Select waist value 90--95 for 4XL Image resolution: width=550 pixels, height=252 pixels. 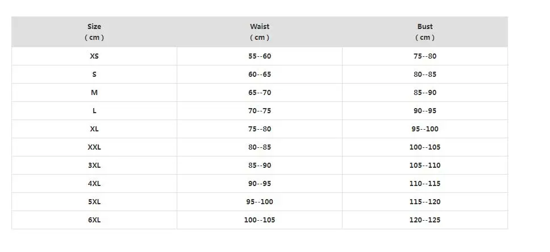pos(260,184)
